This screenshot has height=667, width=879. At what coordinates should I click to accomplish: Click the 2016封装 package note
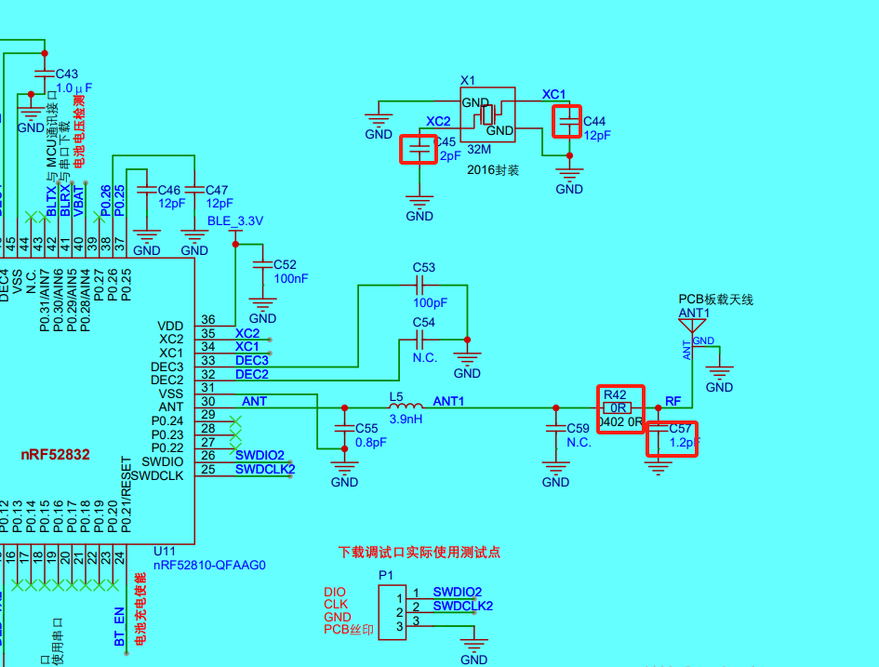(493, 170)
